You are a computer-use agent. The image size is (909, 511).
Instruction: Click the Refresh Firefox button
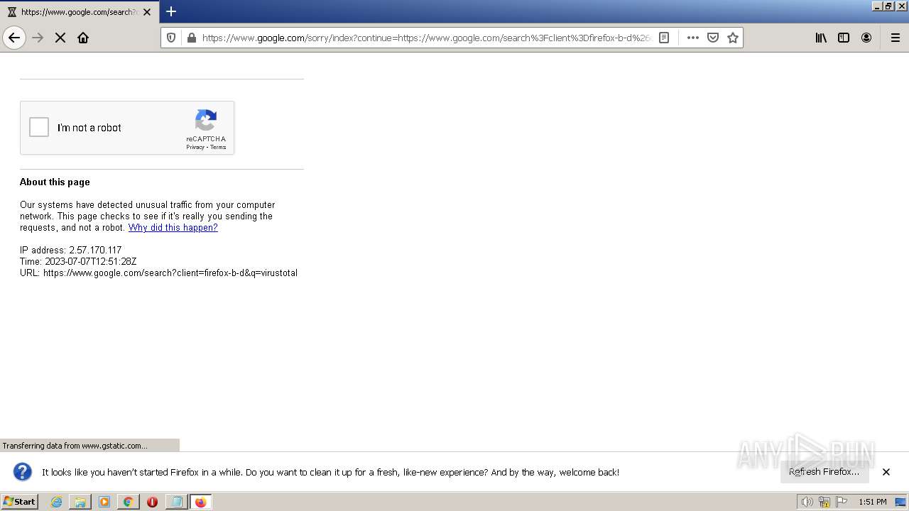tap(824, 472)
